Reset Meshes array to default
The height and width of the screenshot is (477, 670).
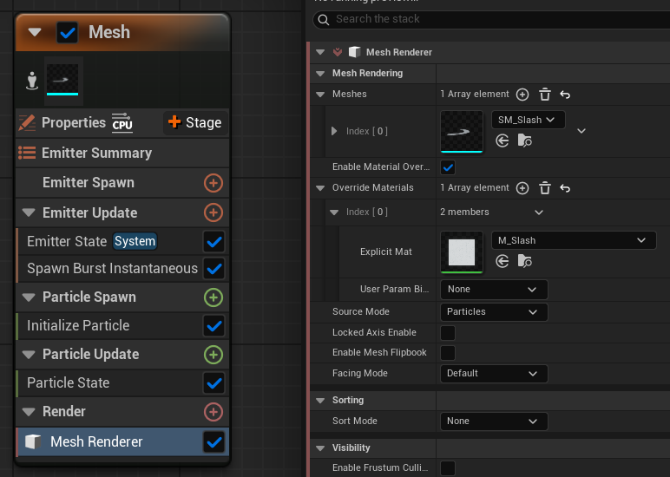coord(565,94)
